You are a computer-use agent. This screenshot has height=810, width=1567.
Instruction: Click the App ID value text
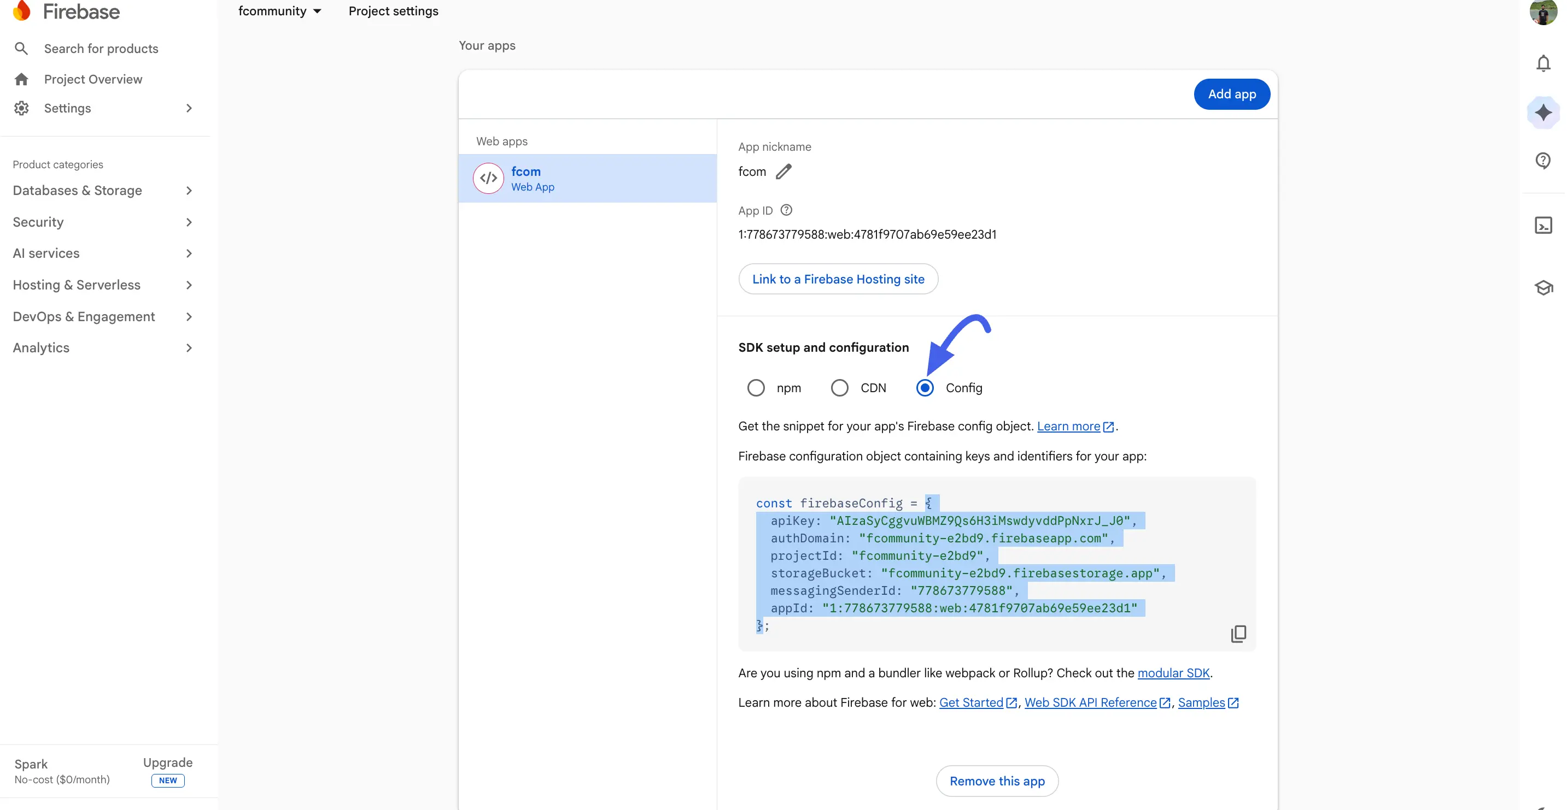tap(867, 234)
